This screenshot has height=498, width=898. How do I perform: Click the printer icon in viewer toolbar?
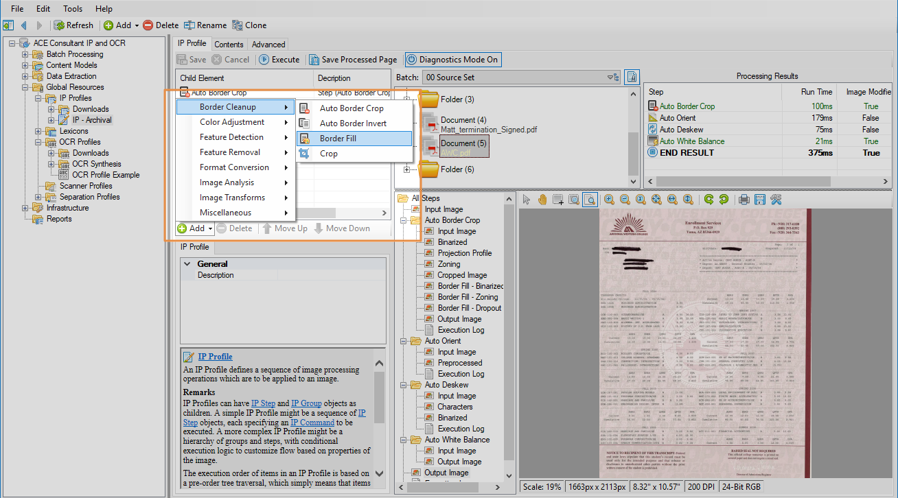(744, 200)
